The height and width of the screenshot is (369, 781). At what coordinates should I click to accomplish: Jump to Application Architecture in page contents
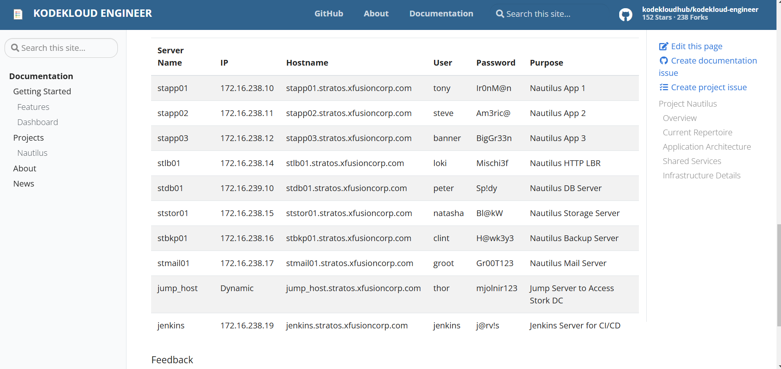click(706, 147)
